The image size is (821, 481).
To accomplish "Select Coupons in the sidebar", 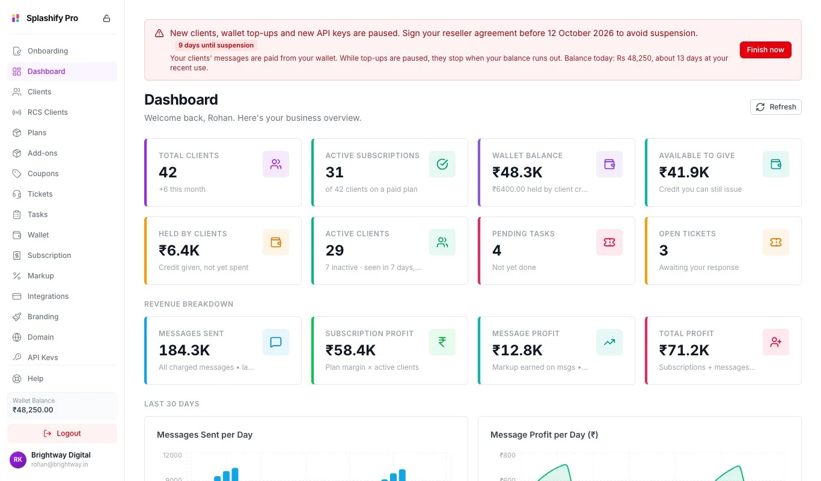I will click(62, 174).
